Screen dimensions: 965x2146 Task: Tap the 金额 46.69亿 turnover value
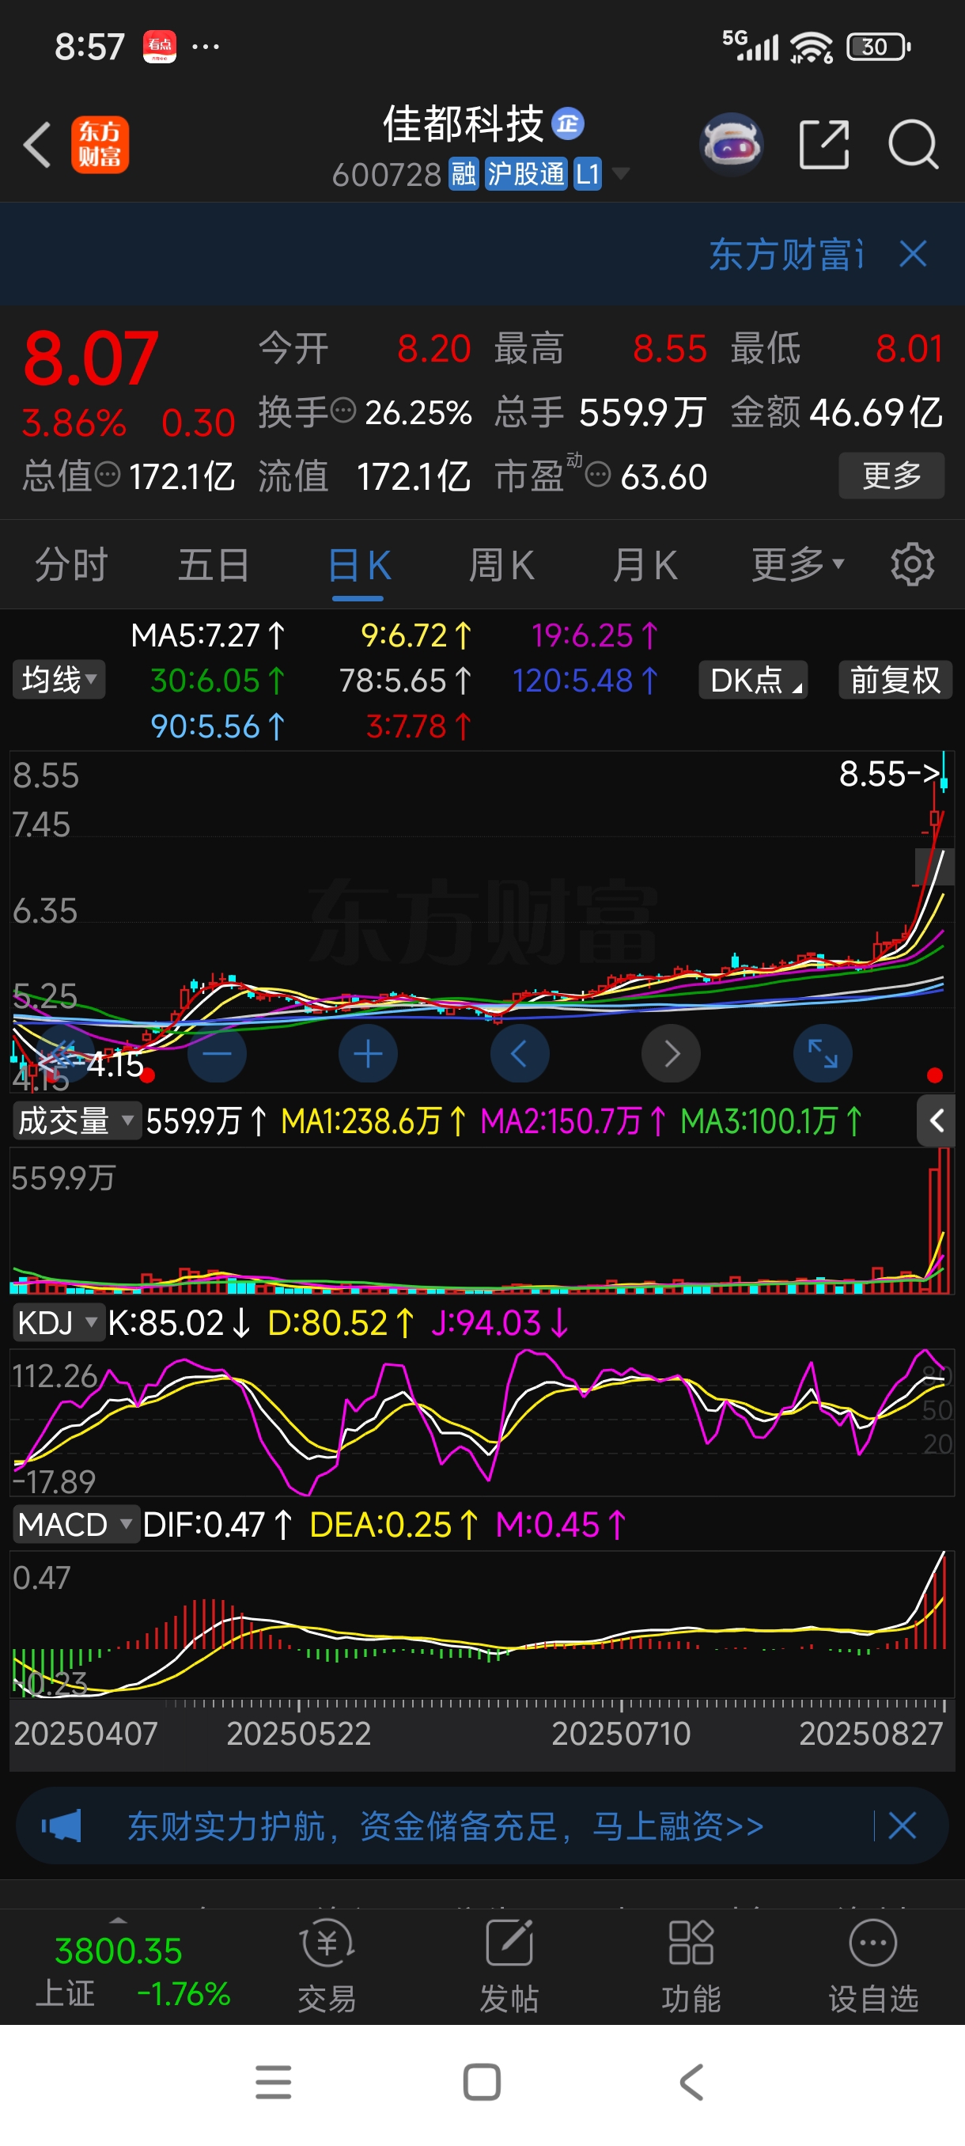(x=836, y=411)
